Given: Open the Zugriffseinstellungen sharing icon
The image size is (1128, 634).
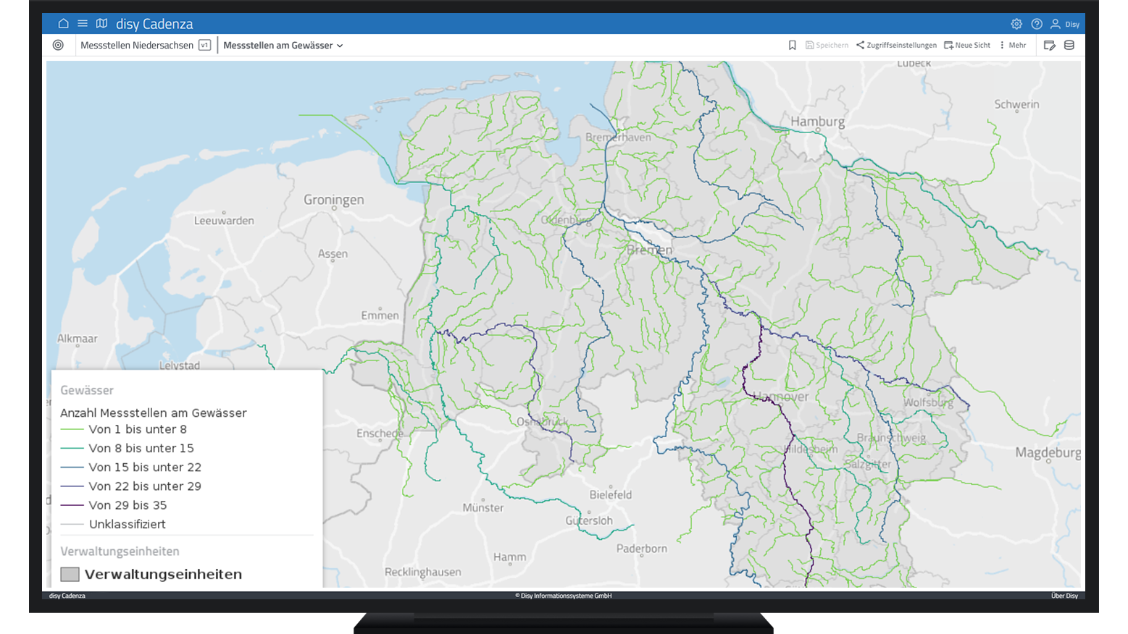Looking at the screenshot, I should coord(898,44).
